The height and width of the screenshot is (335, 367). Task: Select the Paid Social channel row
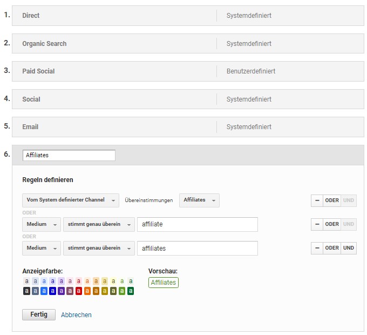point(188,71)
